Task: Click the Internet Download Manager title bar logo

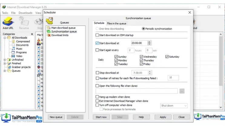Action: 4,7
